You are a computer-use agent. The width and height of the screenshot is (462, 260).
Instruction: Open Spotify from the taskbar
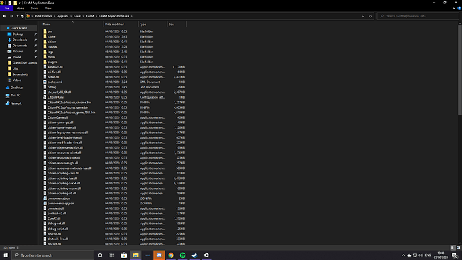183,255
